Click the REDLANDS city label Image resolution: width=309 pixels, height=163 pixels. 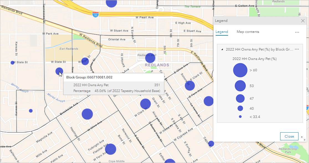point(157,65)
